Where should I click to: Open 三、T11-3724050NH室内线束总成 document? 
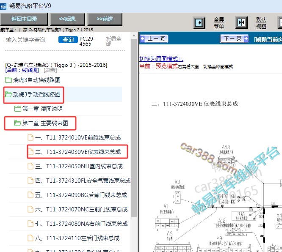75,166
